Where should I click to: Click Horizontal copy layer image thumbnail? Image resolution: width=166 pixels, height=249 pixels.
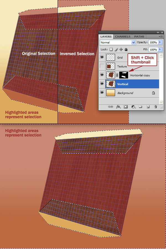110,75
